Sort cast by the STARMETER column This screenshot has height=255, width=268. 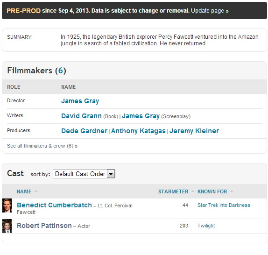click(x=173, y=191)
